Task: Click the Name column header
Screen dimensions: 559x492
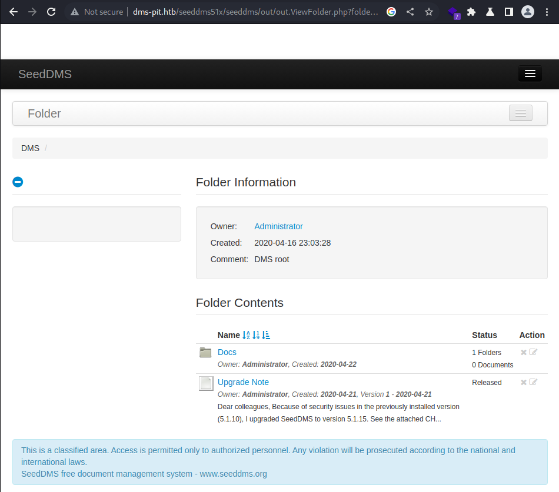Action: pyautogui.click(x=229, y=335)
